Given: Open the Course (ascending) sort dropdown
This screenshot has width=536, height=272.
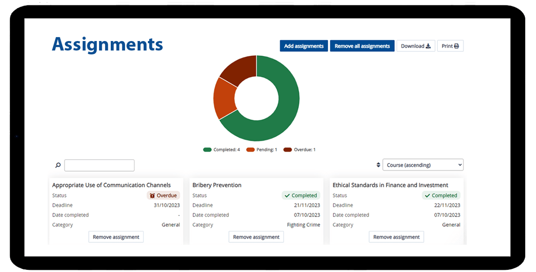Looking at the screenshot, I should pyautogui.click(x=423, y=165).
